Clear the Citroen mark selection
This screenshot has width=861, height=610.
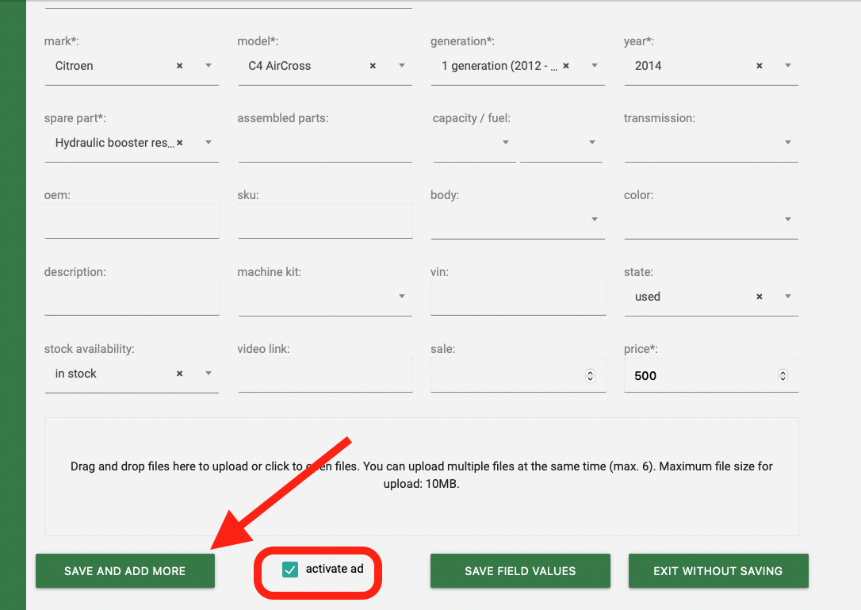point(179,66)
